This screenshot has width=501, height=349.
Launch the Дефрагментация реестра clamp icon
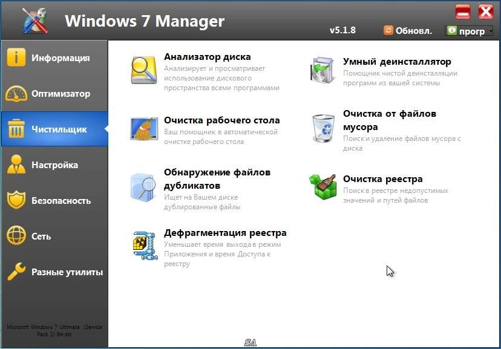click(145, 246)
